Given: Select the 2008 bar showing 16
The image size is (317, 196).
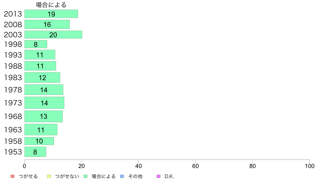Looking at the screenshot, I should coord(47,24).
